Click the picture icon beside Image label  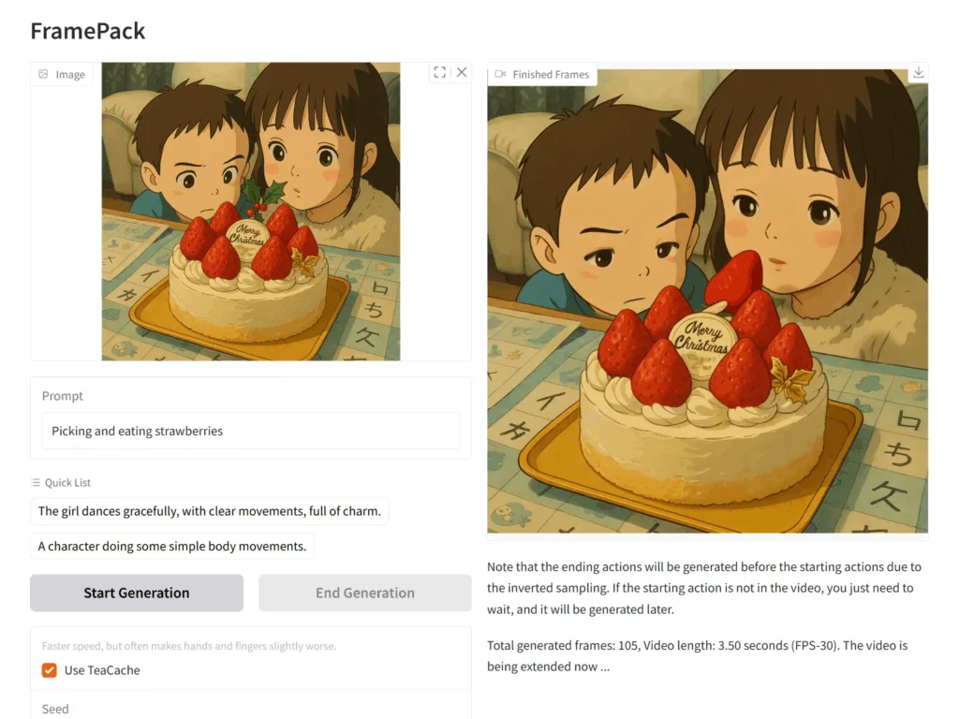(x=43, y=74)
